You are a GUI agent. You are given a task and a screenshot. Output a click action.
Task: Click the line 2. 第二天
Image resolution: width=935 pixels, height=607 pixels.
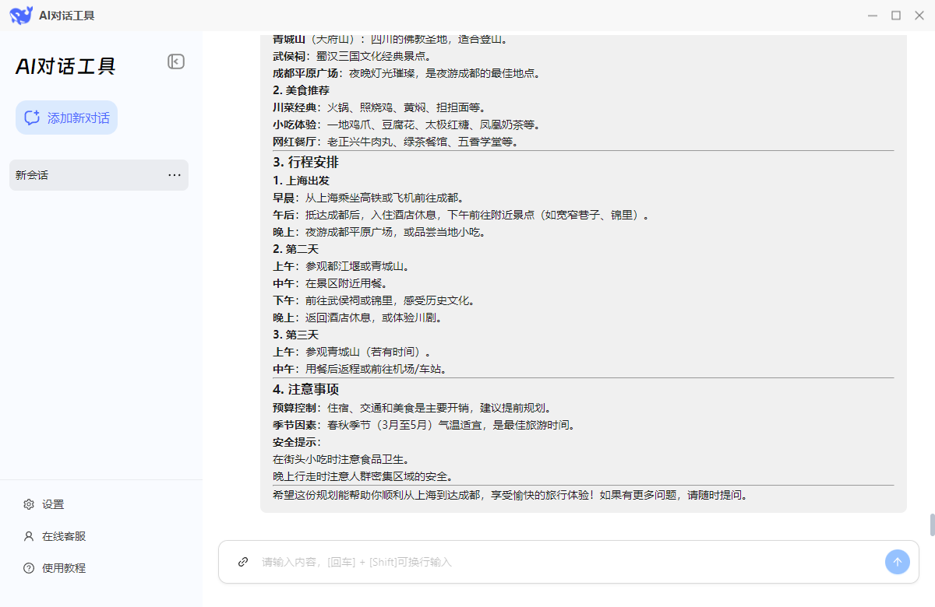point(295,249)
